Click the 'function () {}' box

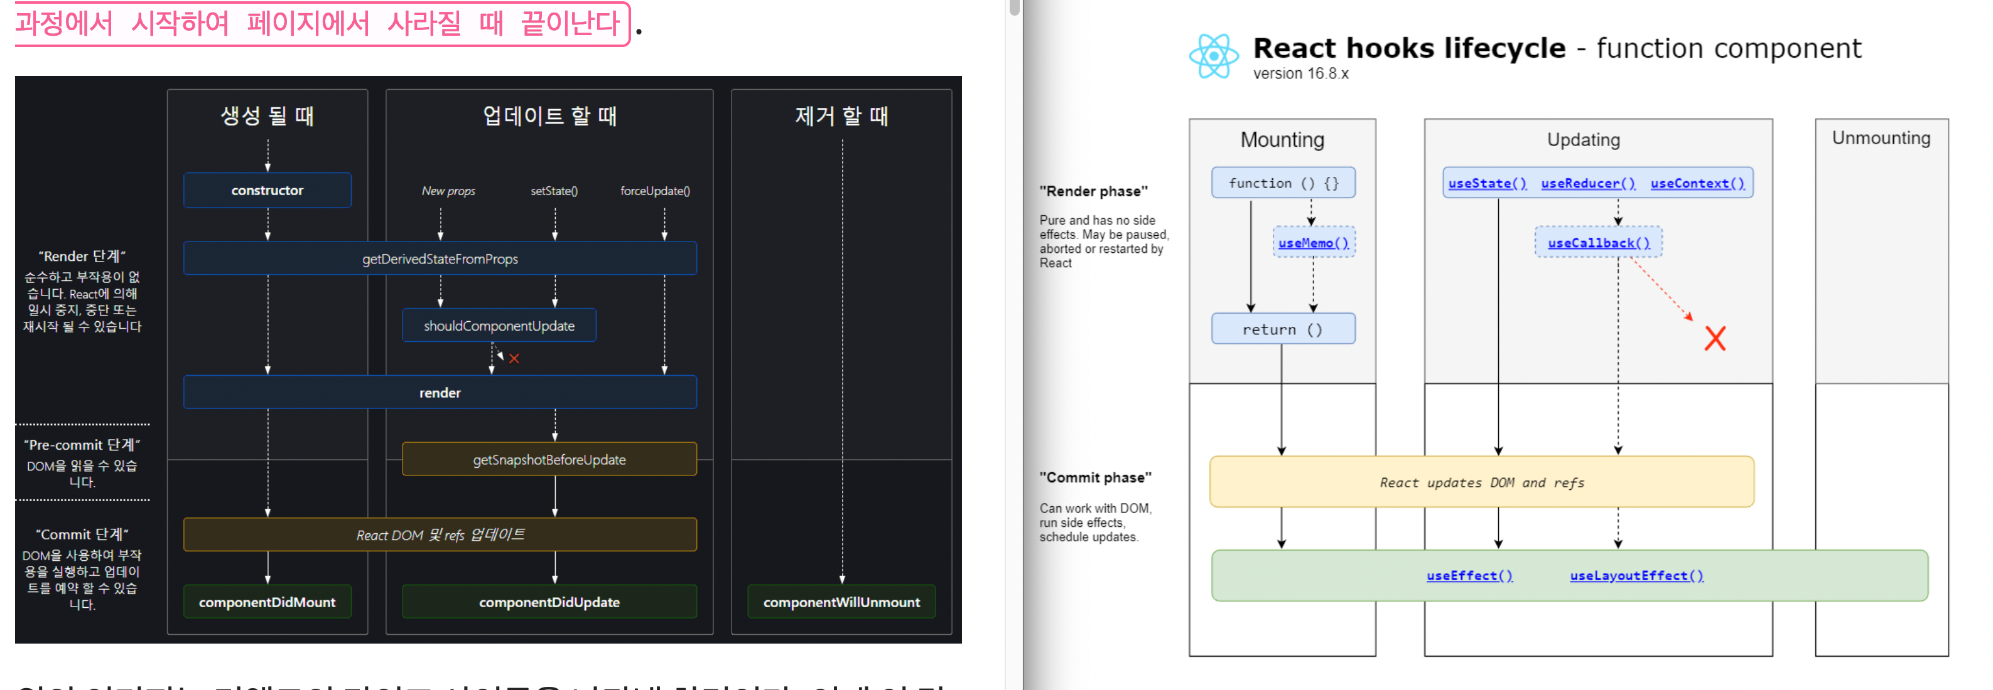coord(1282,183)
